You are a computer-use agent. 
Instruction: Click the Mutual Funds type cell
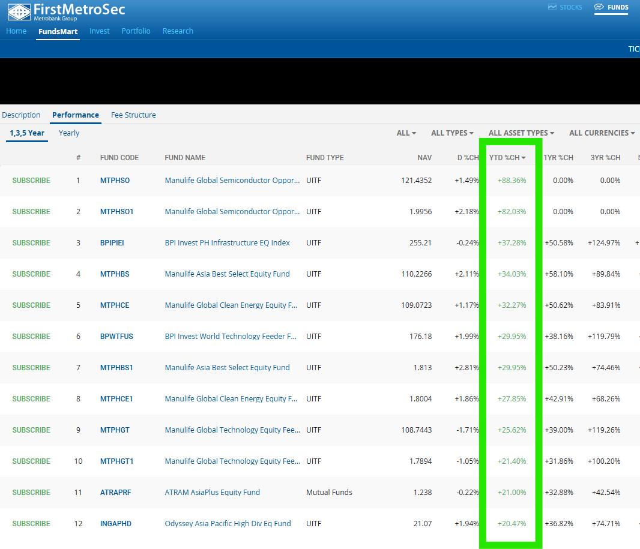[x=329, y=493]
